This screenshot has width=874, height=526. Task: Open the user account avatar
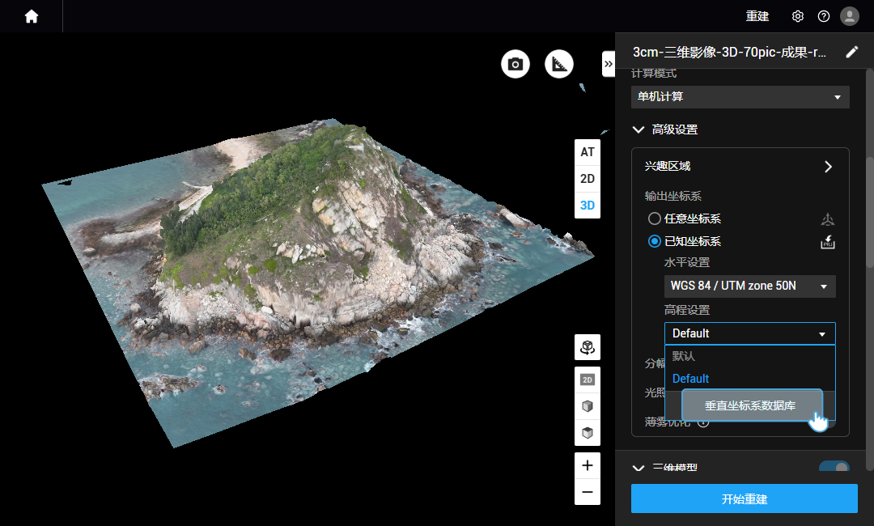(850, 16)
